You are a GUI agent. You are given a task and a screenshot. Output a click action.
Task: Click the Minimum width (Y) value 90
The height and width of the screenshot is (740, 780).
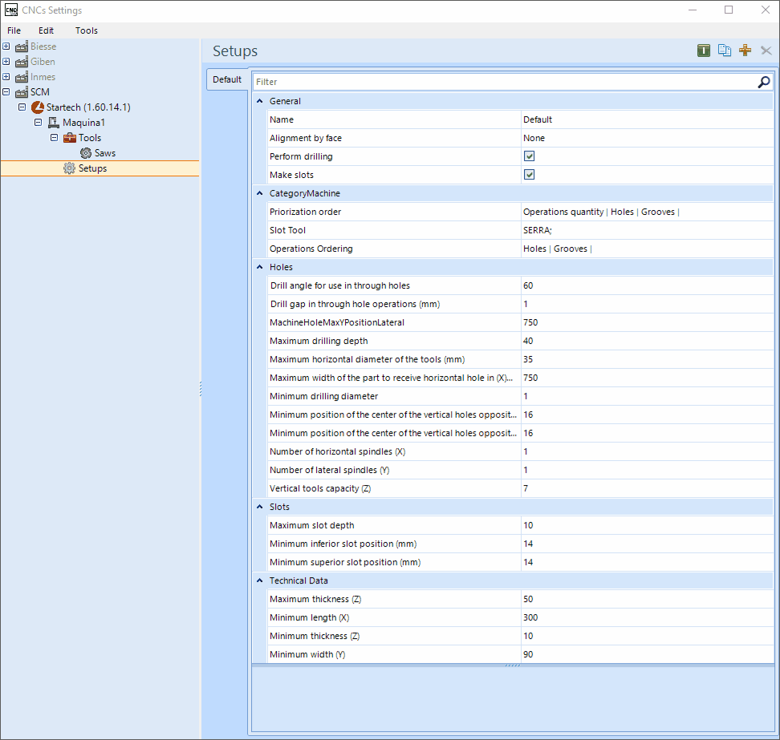[x=647, y=654]
